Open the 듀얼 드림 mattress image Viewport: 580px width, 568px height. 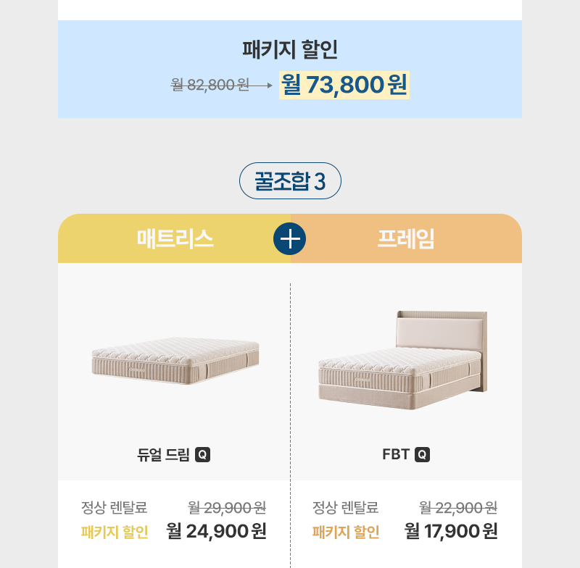tap(175, 359)
